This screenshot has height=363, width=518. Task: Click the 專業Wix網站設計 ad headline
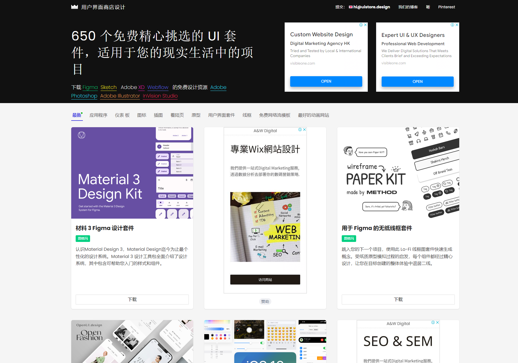(x=265, y=149)
